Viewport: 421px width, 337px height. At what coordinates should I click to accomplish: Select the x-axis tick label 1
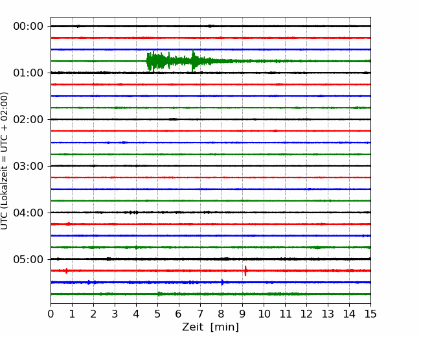coord(72,314)
